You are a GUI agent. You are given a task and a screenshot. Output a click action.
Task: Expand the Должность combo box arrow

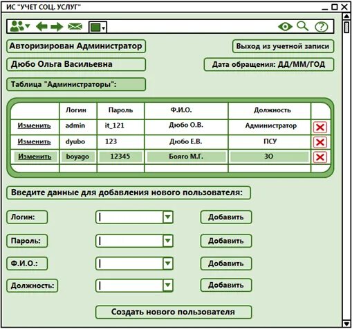coord(168,286)
